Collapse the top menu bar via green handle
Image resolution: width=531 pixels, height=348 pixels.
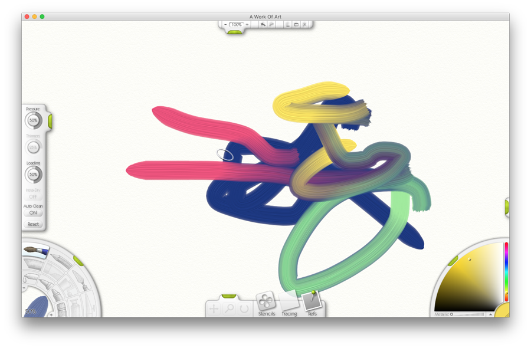[234, 32]
